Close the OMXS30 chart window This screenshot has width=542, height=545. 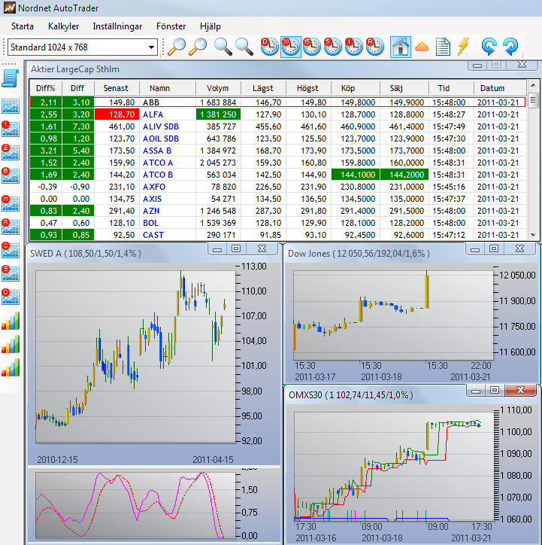tap(520, 391)
